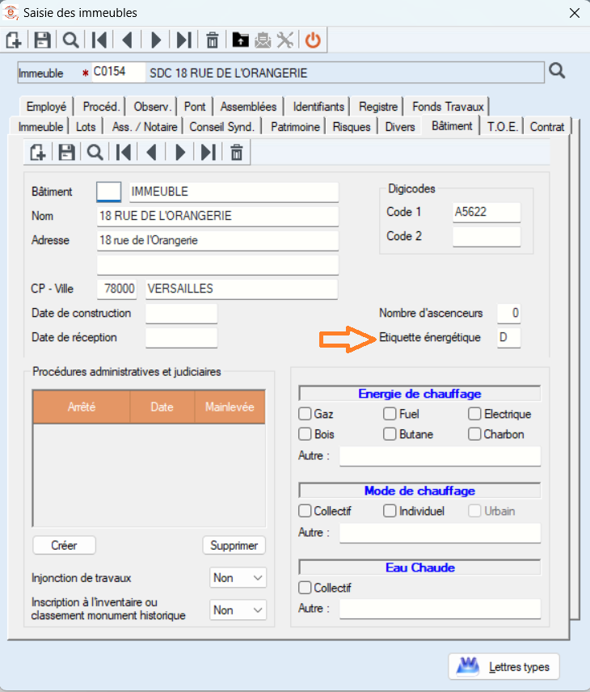590x692 pixels.
Task: Click the Arrêté column header
Action: point(82,407)
